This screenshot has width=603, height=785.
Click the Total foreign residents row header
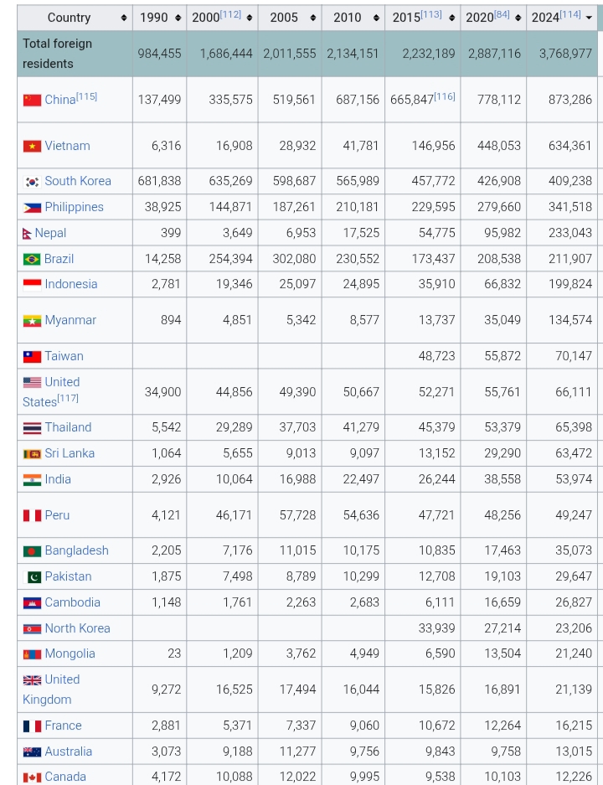click(x=58, y=54)
